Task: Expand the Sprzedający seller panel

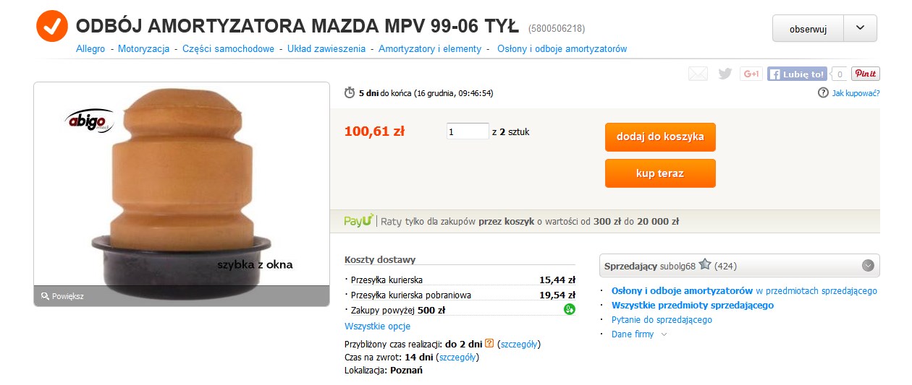Action: tap(868, 266)
